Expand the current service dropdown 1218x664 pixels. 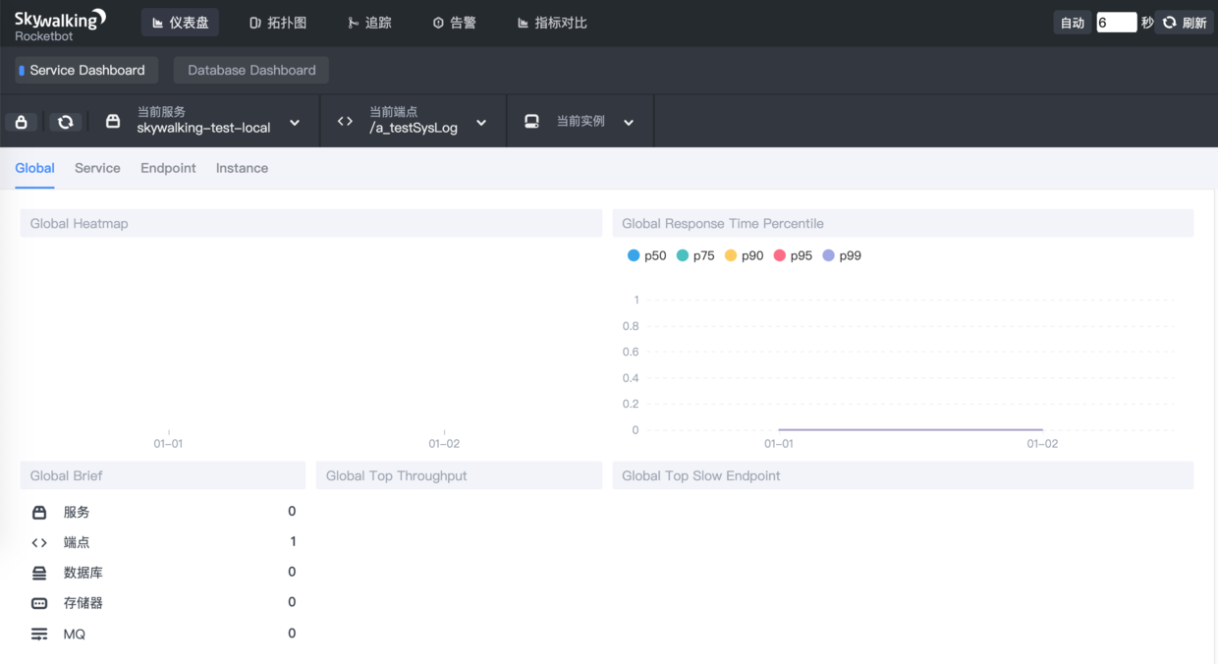295,123
